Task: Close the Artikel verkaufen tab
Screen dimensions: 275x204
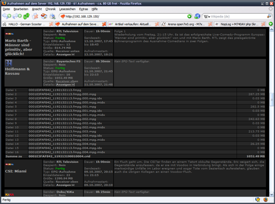Action: pos(157,24)
